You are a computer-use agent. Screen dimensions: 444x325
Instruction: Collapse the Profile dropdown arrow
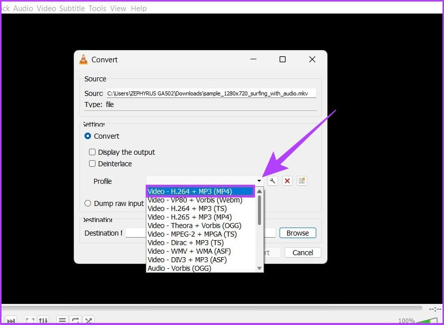tap(259, 181)
